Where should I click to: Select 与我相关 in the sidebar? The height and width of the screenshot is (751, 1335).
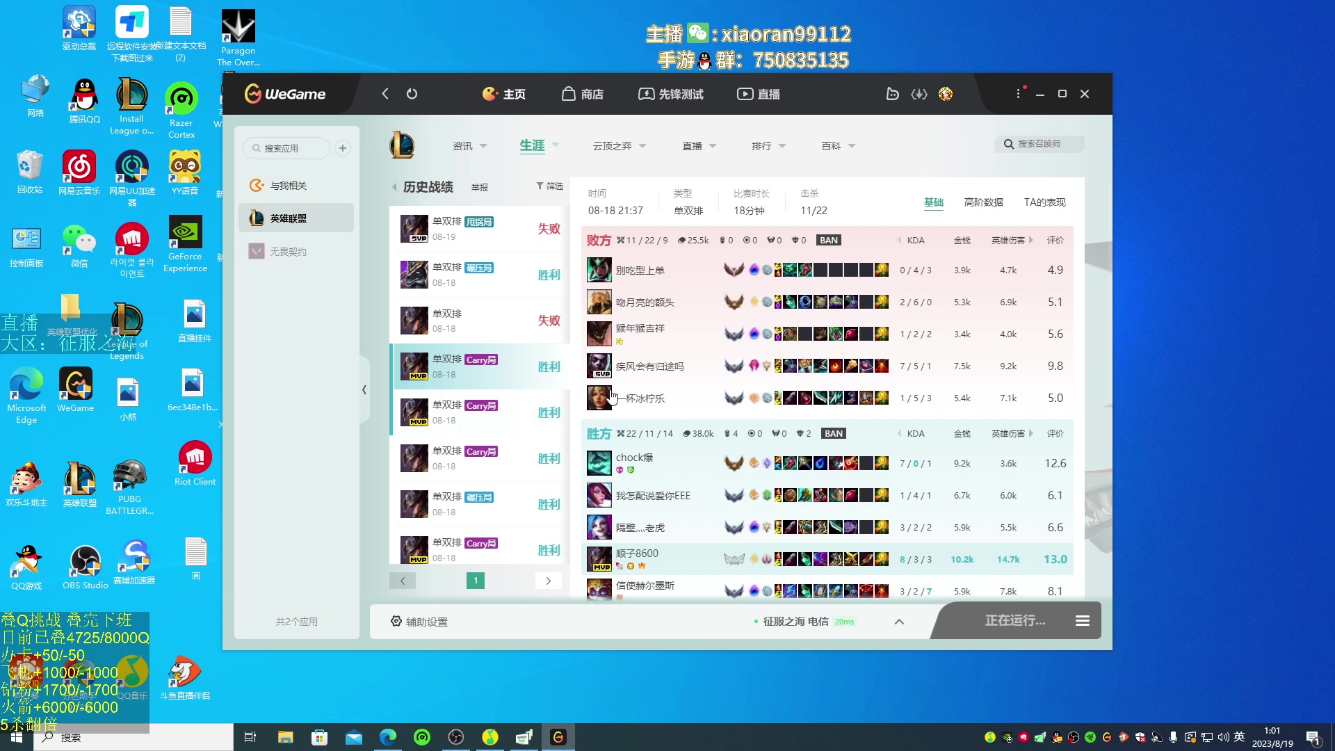[x=296, y=186]
